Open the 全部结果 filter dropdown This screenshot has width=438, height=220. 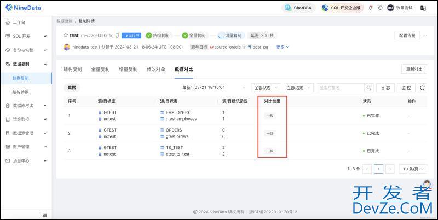[x=298, y=87]
